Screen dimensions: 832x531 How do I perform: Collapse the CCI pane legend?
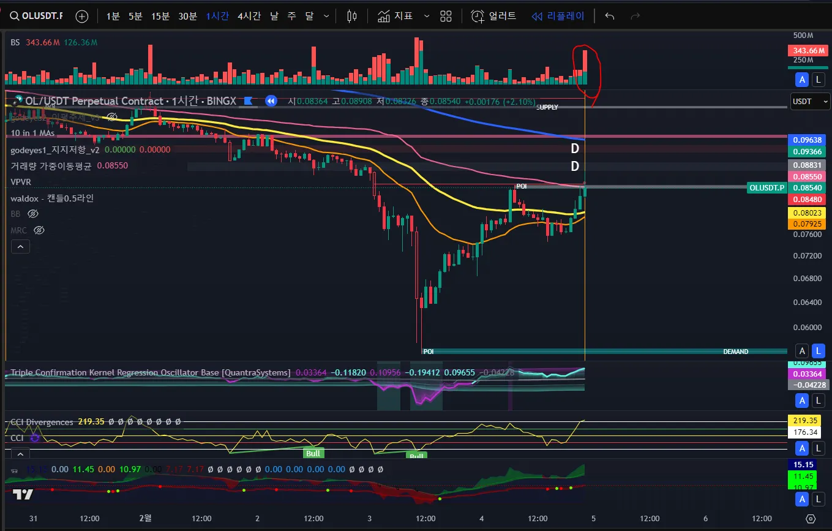point(20,454)
